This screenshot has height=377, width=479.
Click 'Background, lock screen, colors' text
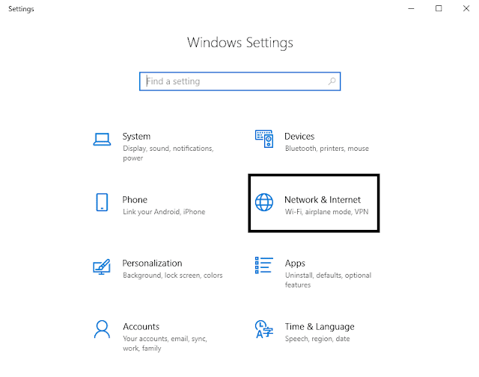(x=173, y=275)
